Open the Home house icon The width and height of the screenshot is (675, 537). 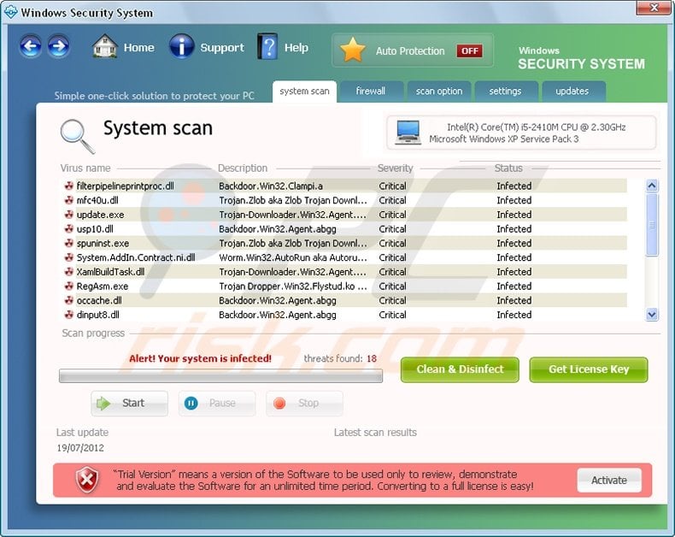click(104, 46)
